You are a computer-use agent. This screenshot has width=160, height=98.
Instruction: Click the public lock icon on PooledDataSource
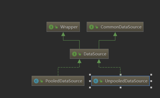click(x=41, y=81)
